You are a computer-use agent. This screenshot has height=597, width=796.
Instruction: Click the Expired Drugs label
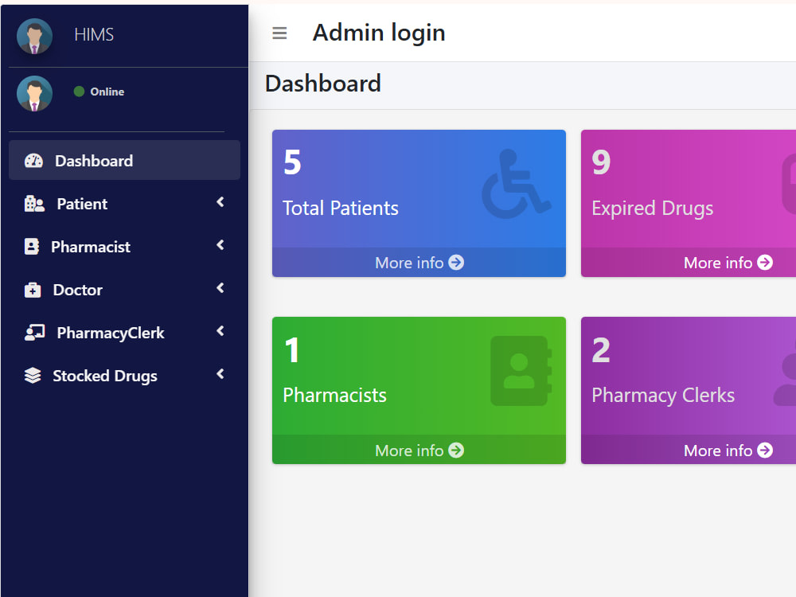tap(653, 209)
